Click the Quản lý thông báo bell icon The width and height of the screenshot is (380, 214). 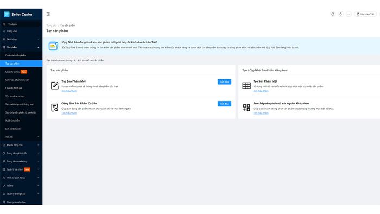(x=4, y=194)
